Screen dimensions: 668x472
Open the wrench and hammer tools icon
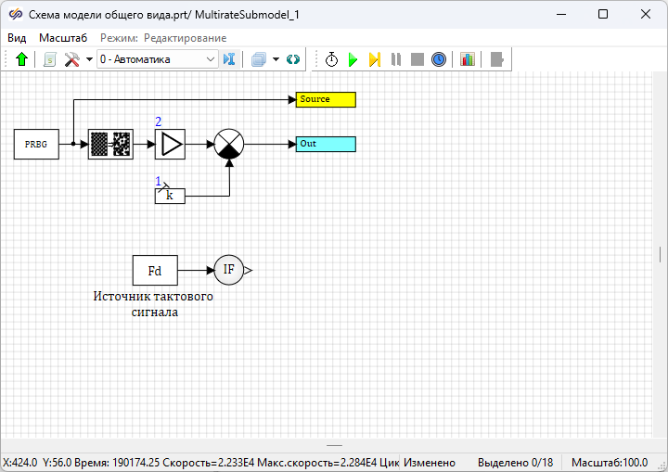pyautogui.click(x=71, y=59)
